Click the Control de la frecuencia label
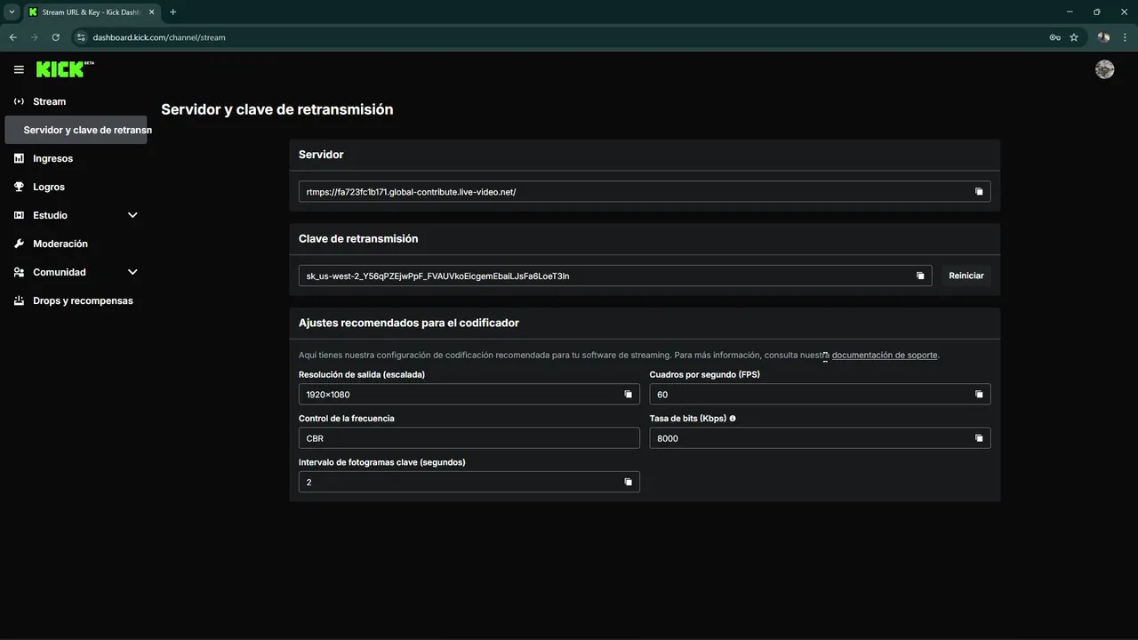This screenshot has width=1138, height=640. pos(347,418)
